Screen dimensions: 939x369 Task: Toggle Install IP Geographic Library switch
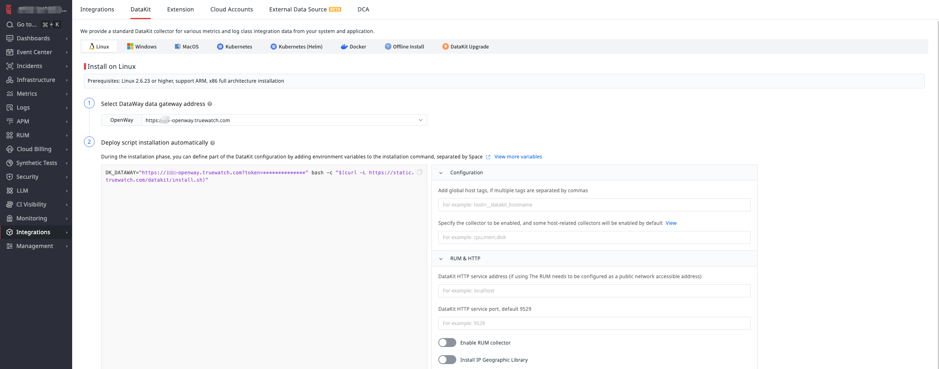[447, 360]
